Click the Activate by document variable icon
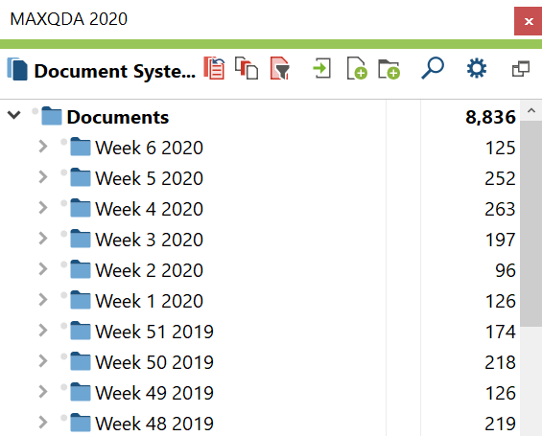 (x=247, y=68)
